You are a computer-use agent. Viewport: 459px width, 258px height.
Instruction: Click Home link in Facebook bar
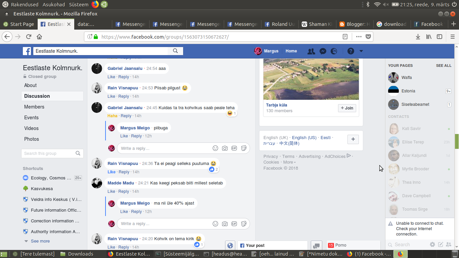point(291,51)
